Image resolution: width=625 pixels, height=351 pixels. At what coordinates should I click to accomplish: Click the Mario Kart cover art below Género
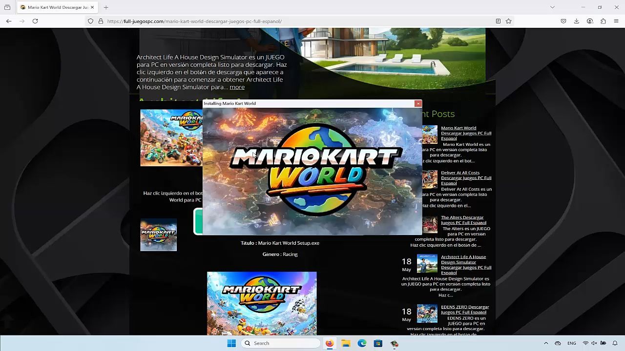click(262, 303)
